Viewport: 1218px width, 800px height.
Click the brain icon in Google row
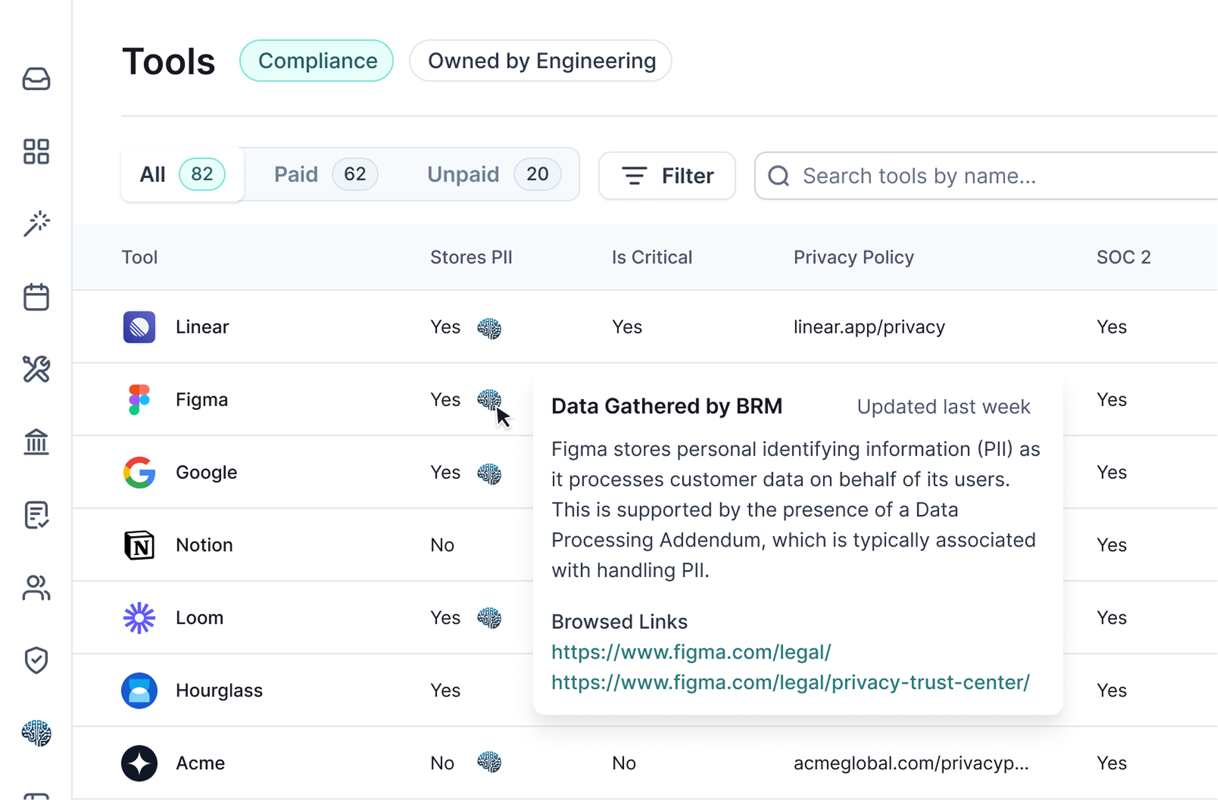pos(489,473)
